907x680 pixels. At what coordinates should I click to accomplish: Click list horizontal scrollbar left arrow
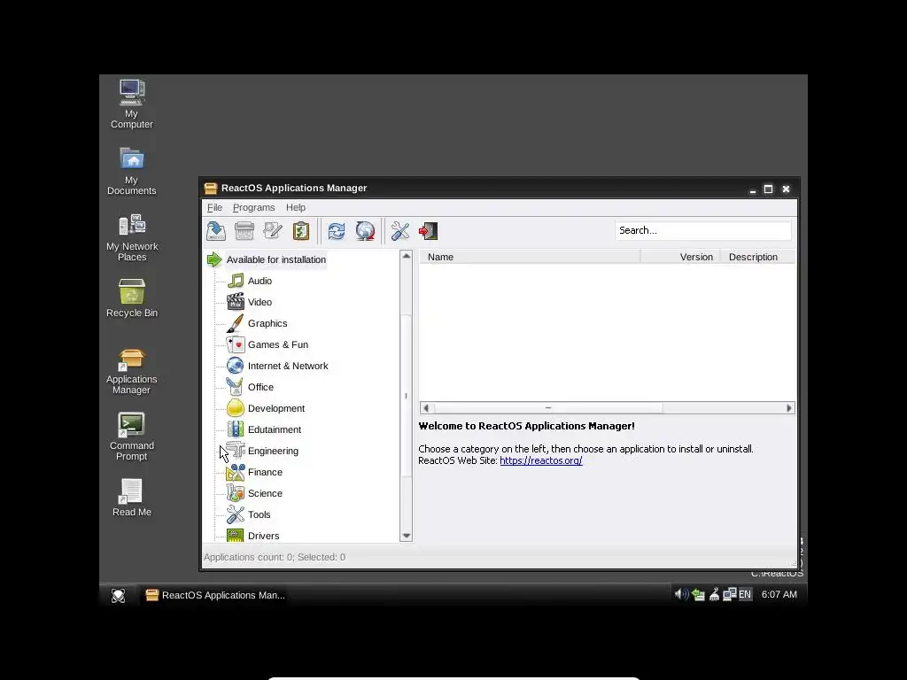pos(426,408)
